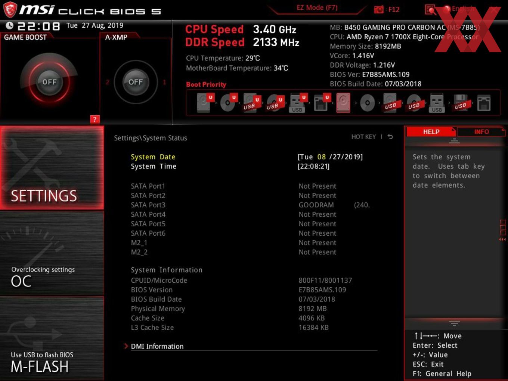Screen dimensions: 508x381
Task: Switch to the INFO tab
Action: (481, 132)
